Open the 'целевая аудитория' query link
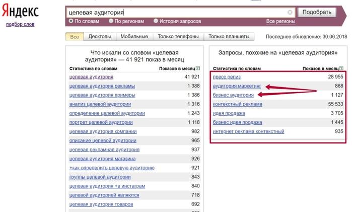The width and height of the screenshot is (352, 212). 91,77
